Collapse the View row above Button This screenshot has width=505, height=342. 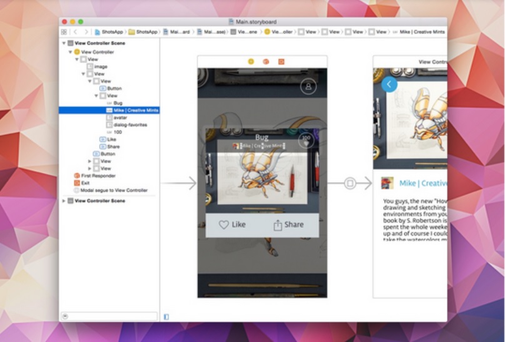[x=90, y=81]
